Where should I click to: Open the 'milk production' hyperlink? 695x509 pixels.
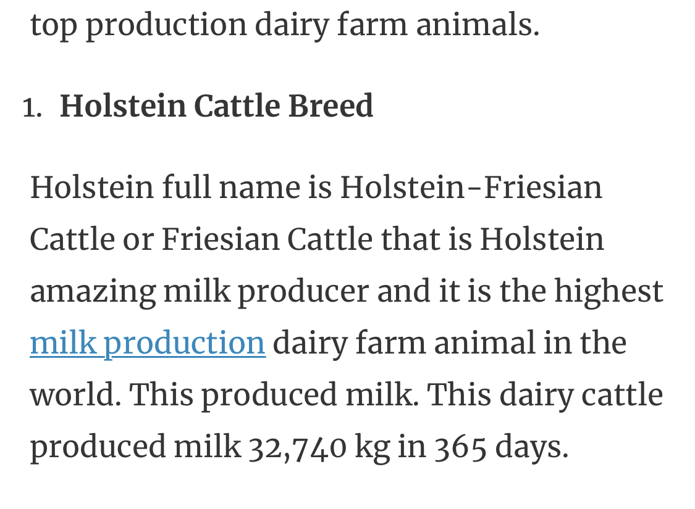pyautogui.click(x=148, y=344)
